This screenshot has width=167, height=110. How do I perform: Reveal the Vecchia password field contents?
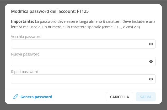[x=151, y=44]
